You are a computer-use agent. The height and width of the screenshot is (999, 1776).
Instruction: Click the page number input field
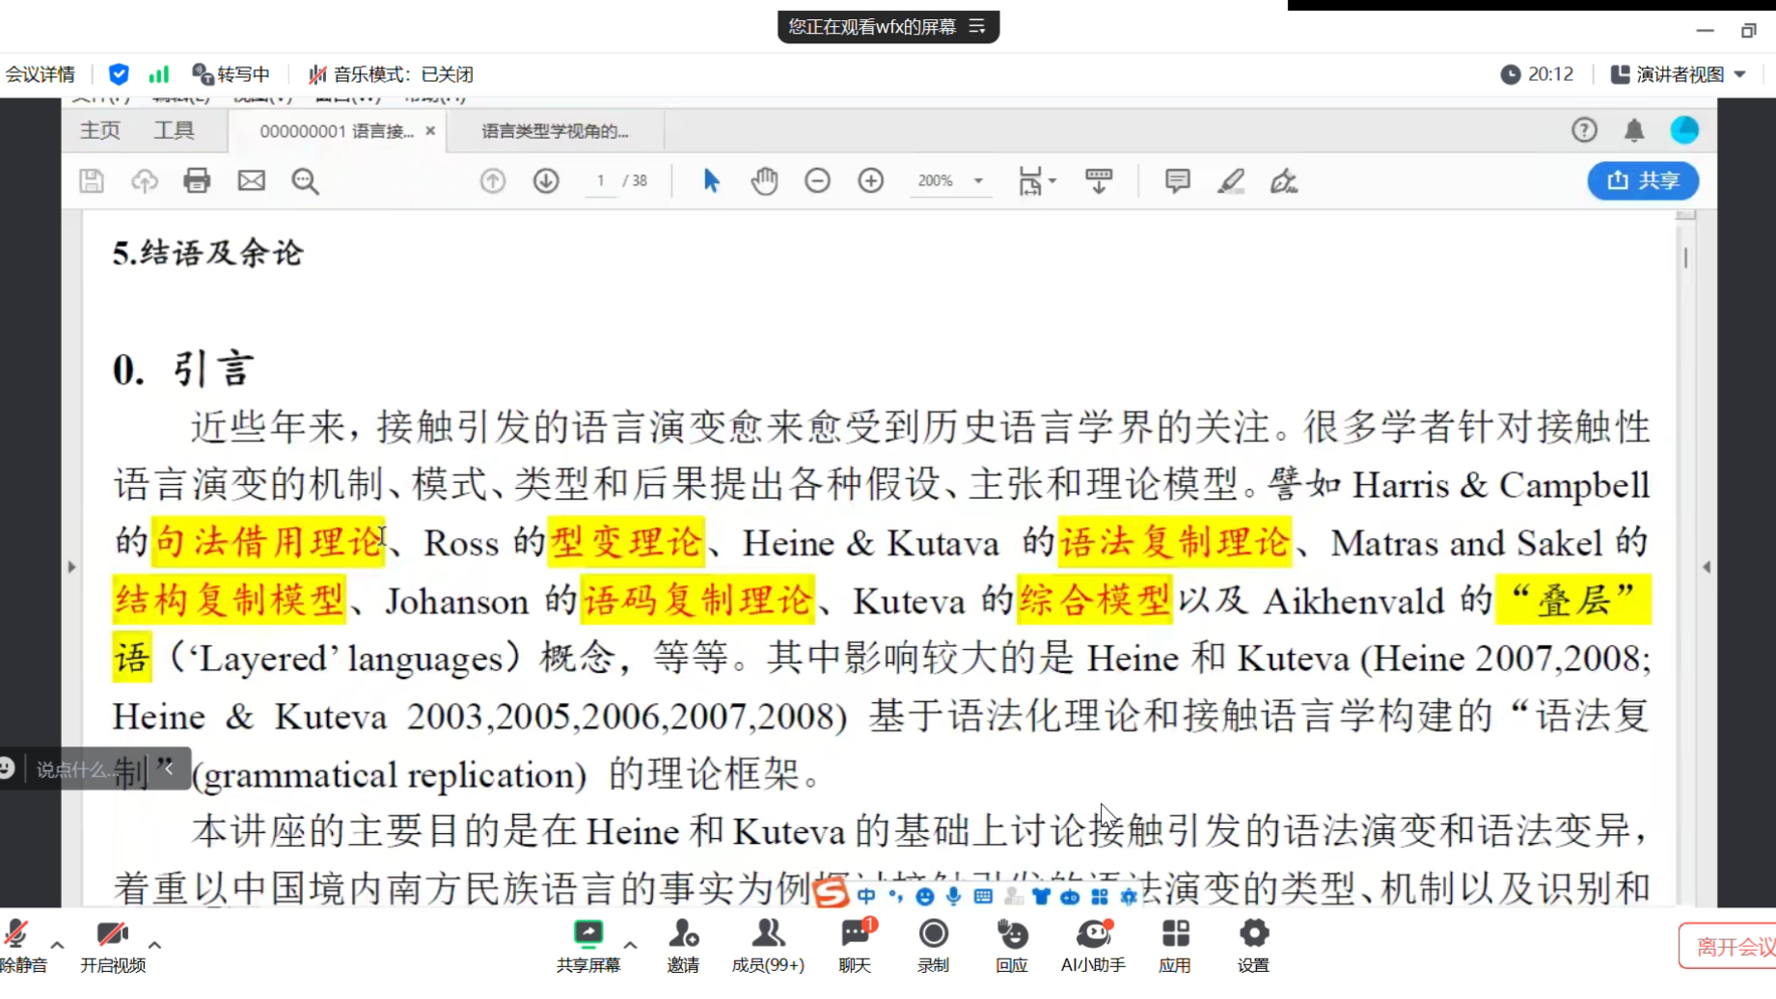point(601,180)
